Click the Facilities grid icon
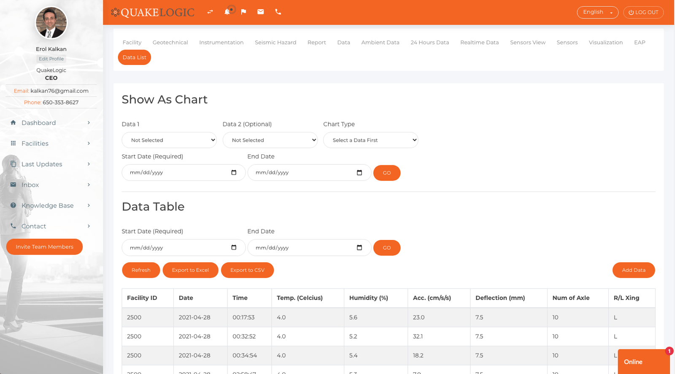This screenshot has width=675, height=374. 13,143
